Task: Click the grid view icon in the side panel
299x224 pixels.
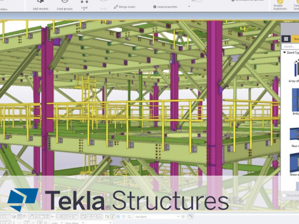Action: pyautogui.click(x=286, y=39)
